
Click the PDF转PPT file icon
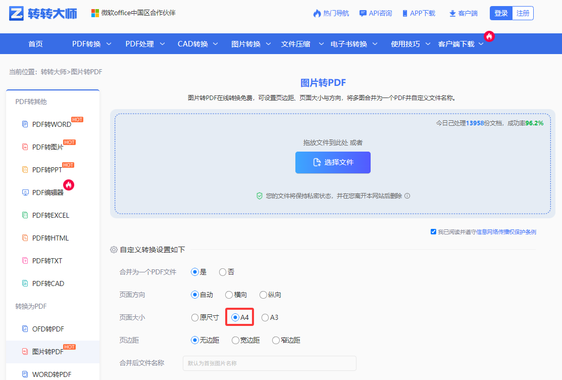[x=25, y=169]
